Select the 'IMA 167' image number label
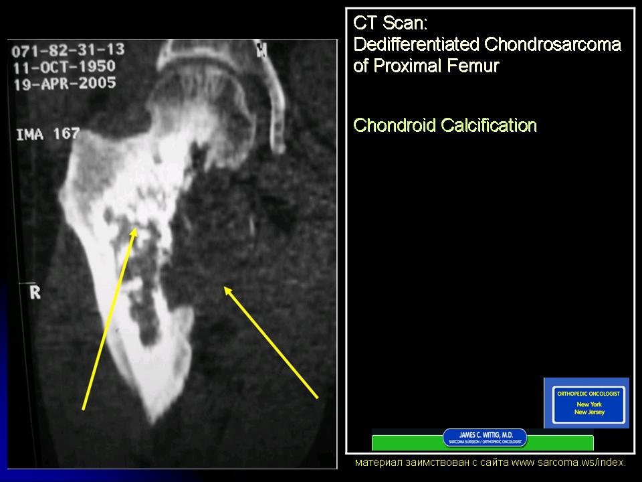This screenshot has height=482, width=642. [x=48, y=134]
